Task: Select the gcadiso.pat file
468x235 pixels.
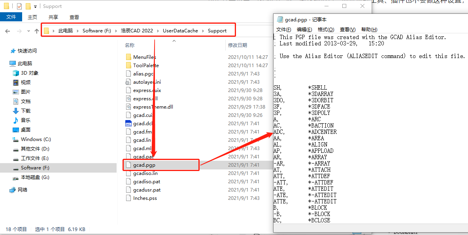Action: tap(147, 181)
